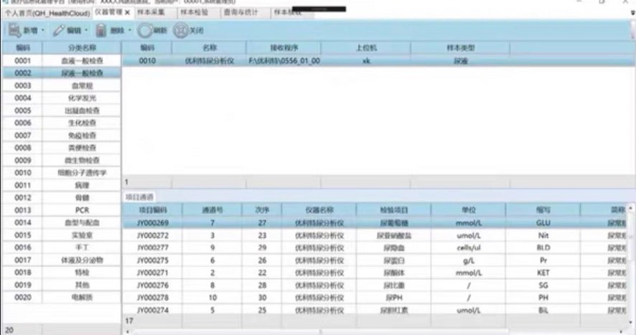Open the dropdown arrow beside 删除
The width and height of the screenshot is (636, 335).
pos(130,30)
